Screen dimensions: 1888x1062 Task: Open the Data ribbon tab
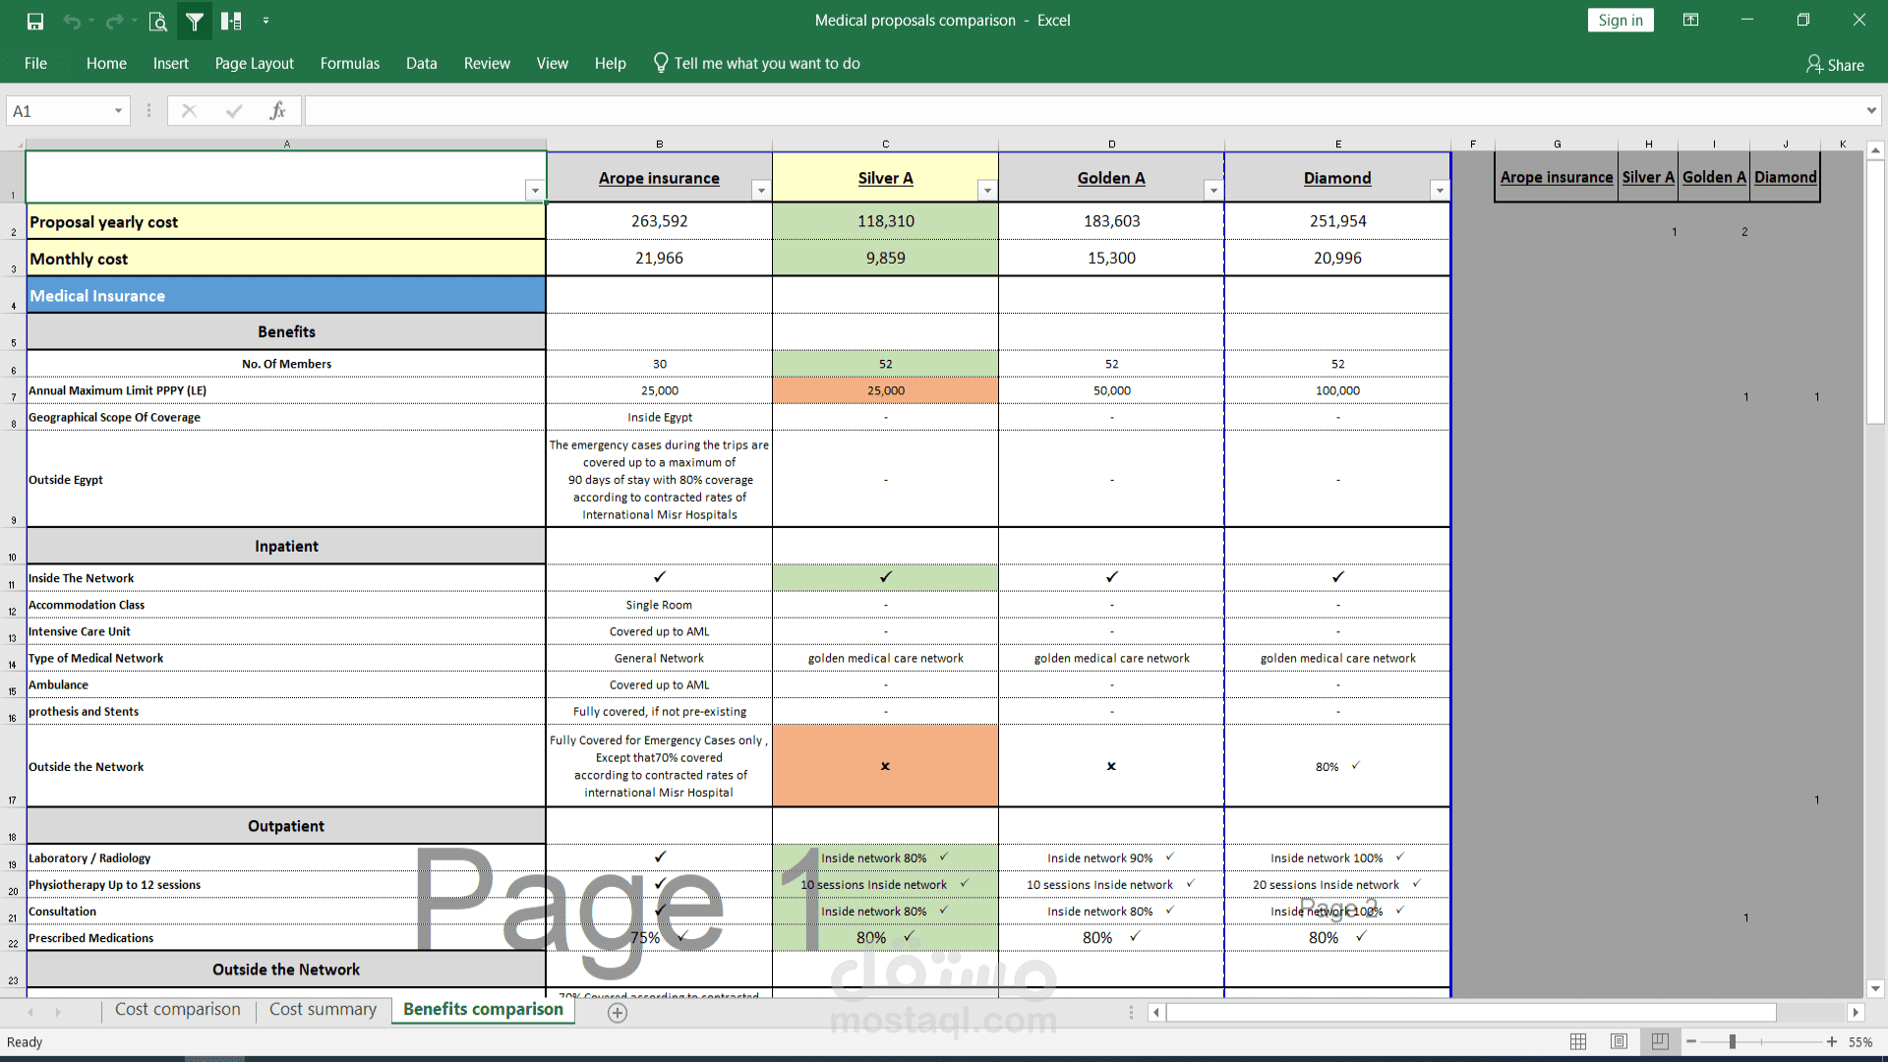(421, 63)
